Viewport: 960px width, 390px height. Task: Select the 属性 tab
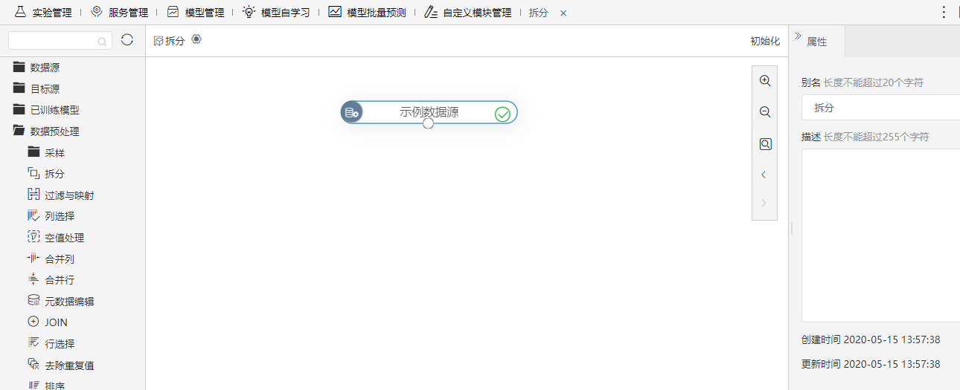click(x=817, y=42)
